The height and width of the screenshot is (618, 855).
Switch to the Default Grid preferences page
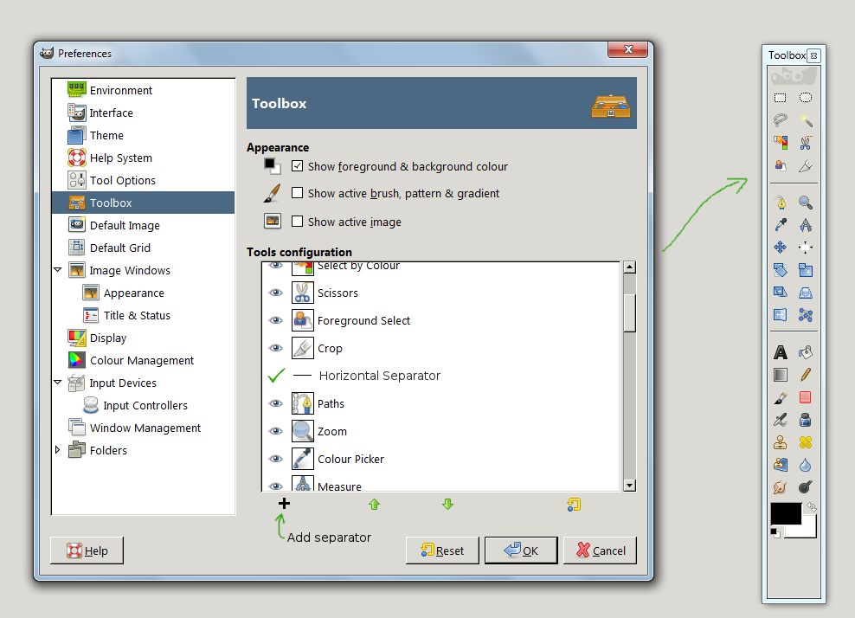click(121, 248)
